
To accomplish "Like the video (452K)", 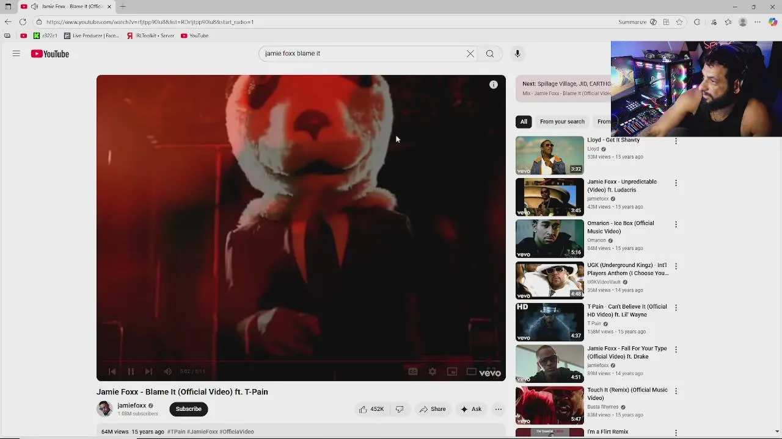I will pyautogui.click(x=372, y=409).
